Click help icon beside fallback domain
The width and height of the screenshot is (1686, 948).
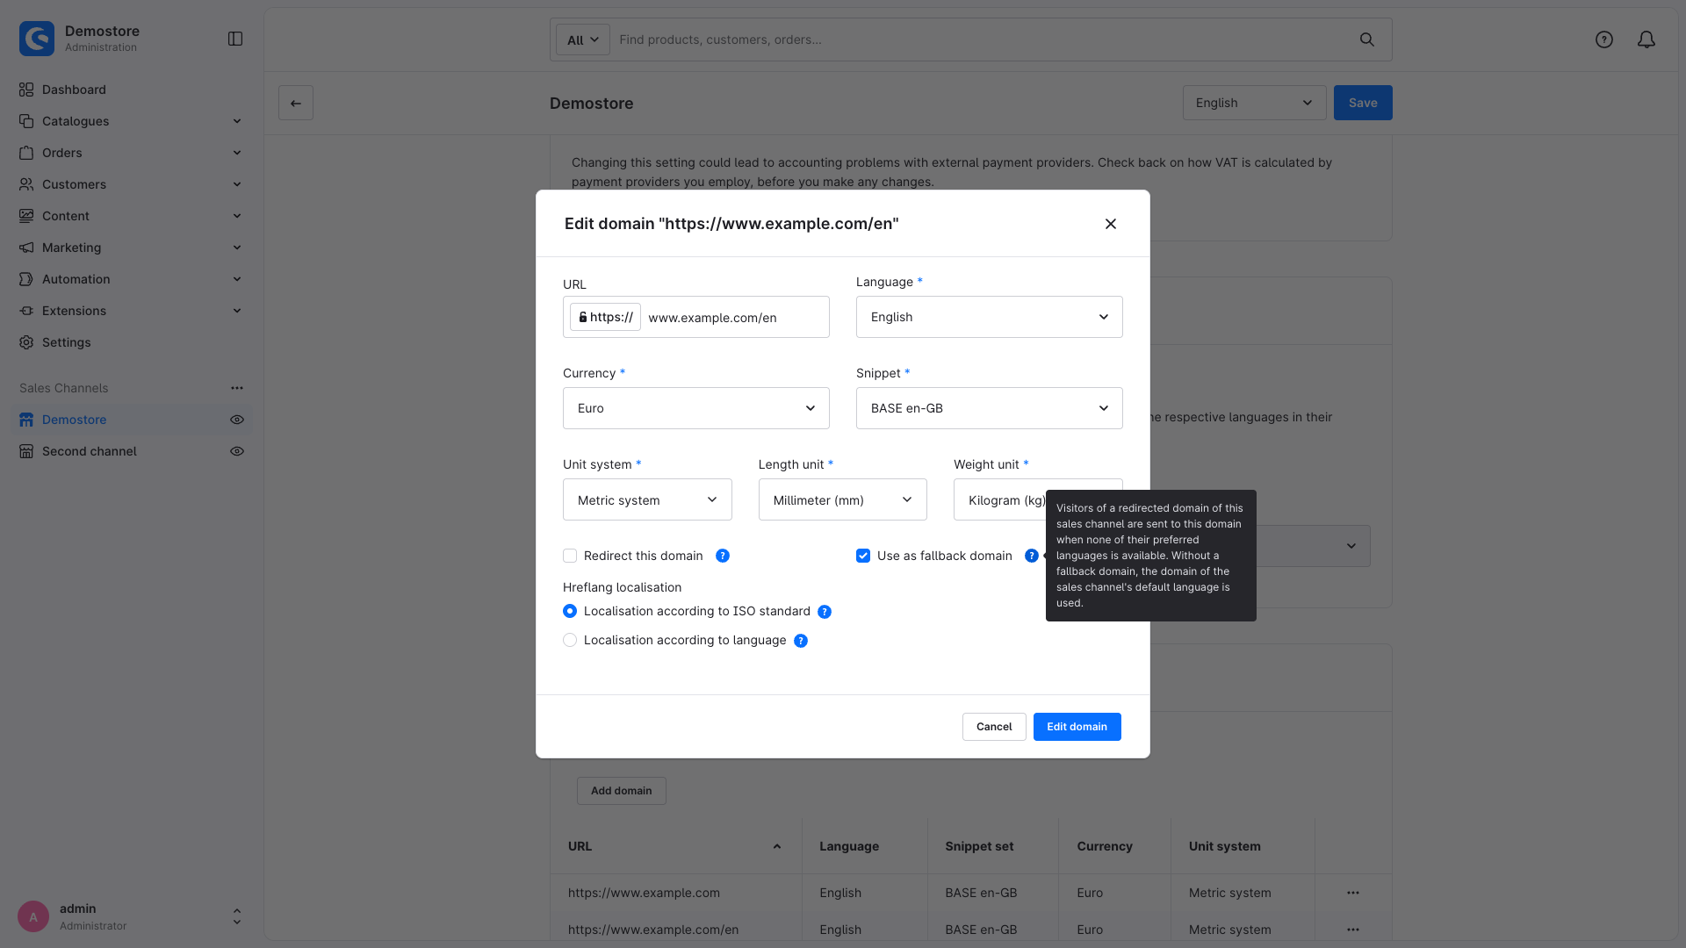coord(1032,556)
